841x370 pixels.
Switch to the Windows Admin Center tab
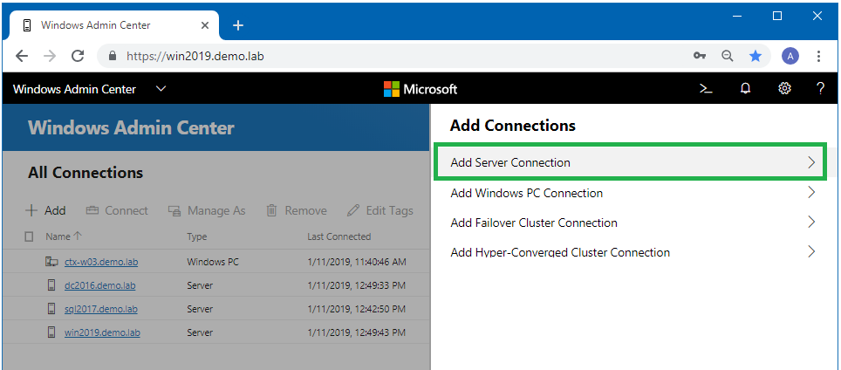coord(105,25)
